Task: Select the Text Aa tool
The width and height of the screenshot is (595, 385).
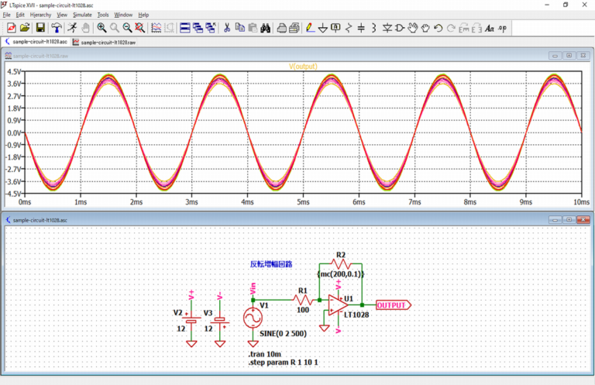Action: (490, 28)
